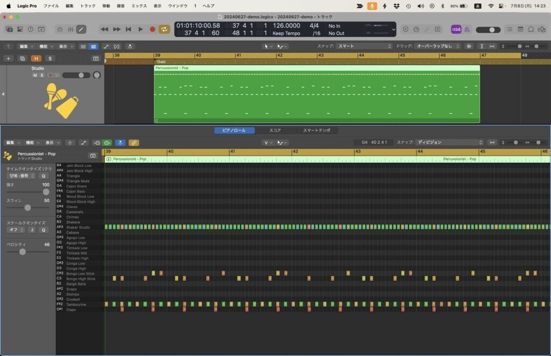Screen dimensions: 551x356
Task: Click the Fast Forward transport button
Action: click(x=117, y=30)
